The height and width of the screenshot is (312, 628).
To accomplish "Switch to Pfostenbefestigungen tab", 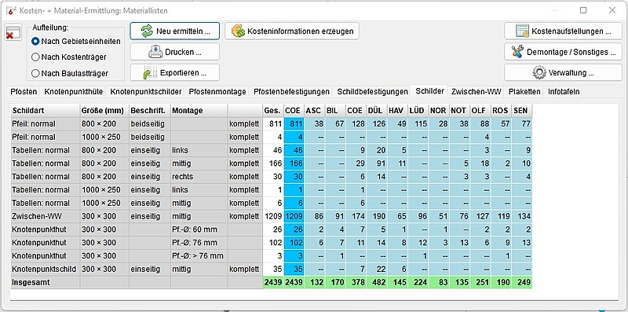I will click(x=291, y=92).
